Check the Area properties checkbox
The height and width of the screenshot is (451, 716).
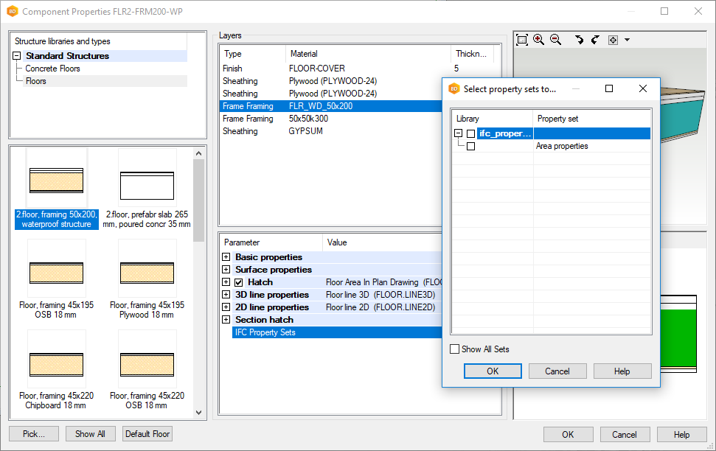click(x=471, y=147)
